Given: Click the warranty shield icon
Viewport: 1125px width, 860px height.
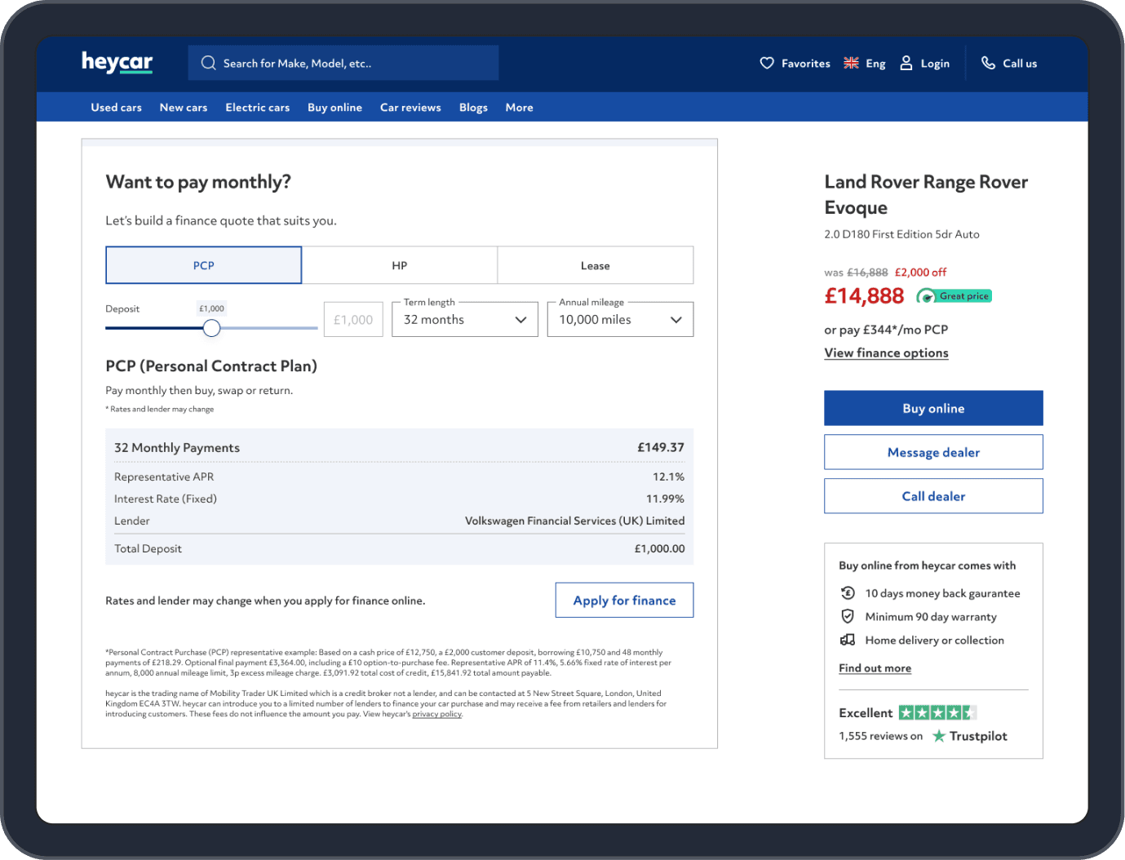Looking at the screenshot, I should tap(848, 617).
